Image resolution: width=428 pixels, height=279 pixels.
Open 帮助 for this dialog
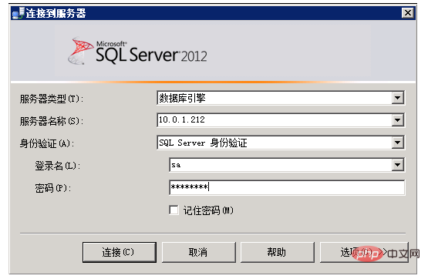[x=277, y=252]
